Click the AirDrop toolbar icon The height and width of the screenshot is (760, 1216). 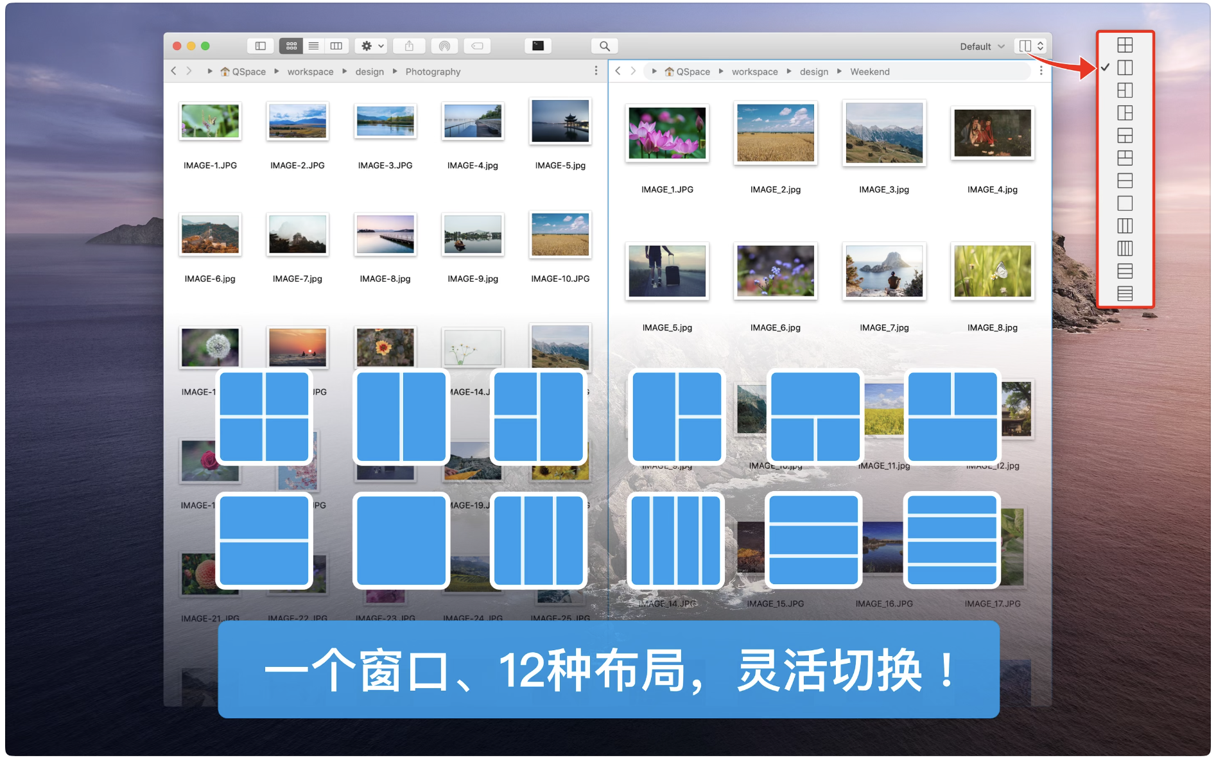(x=444, y=46)
